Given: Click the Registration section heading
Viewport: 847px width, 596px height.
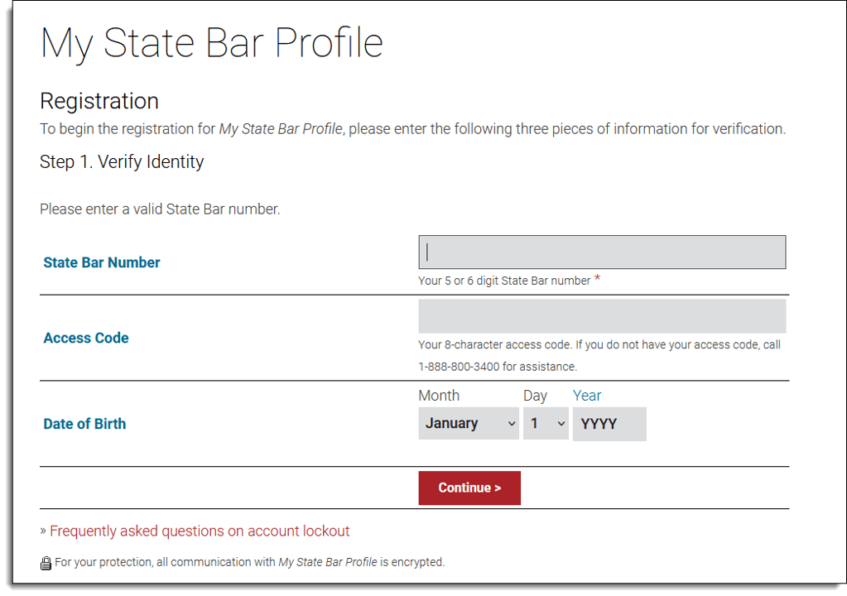Looking at the screenshot, I should (x=99, y=101).
